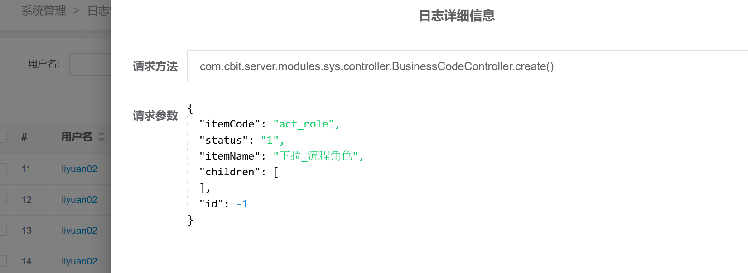
Task: Click the # column header
Action: pyautogui.click(x=24, y=137)
